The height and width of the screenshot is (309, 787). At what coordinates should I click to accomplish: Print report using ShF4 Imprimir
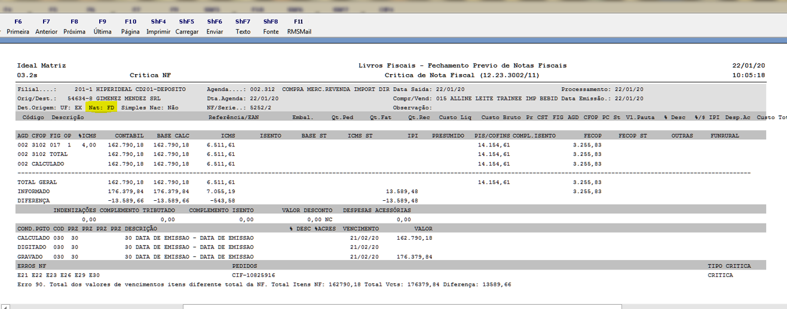(158, 26)
